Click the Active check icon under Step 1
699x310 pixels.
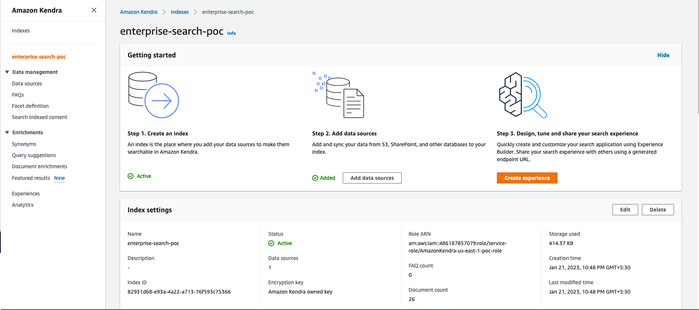click(131, 176)
